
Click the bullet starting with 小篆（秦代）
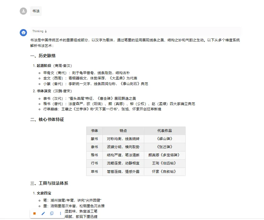point(96,84)
